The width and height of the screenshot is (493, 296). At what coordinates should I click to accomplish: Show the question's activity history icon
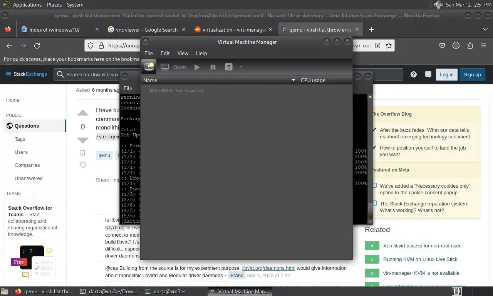coord(83,165)
